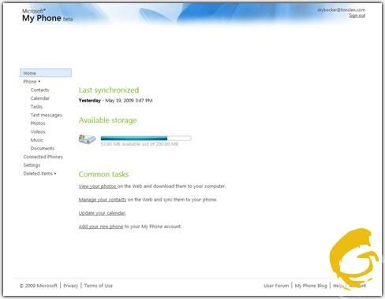Click the Microsoft My Phone logo
This screenshot has height=299, width=385.
47,16
